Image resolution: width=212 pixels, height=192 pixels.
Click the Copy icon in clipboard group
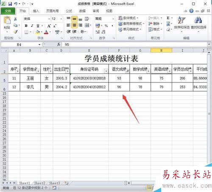coord(15,25)
